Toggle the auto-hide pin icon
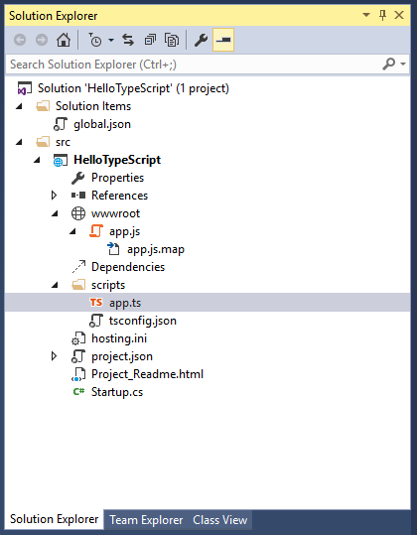Image resolution: width=417 pixels, height=535 pixels. [382, 15]
